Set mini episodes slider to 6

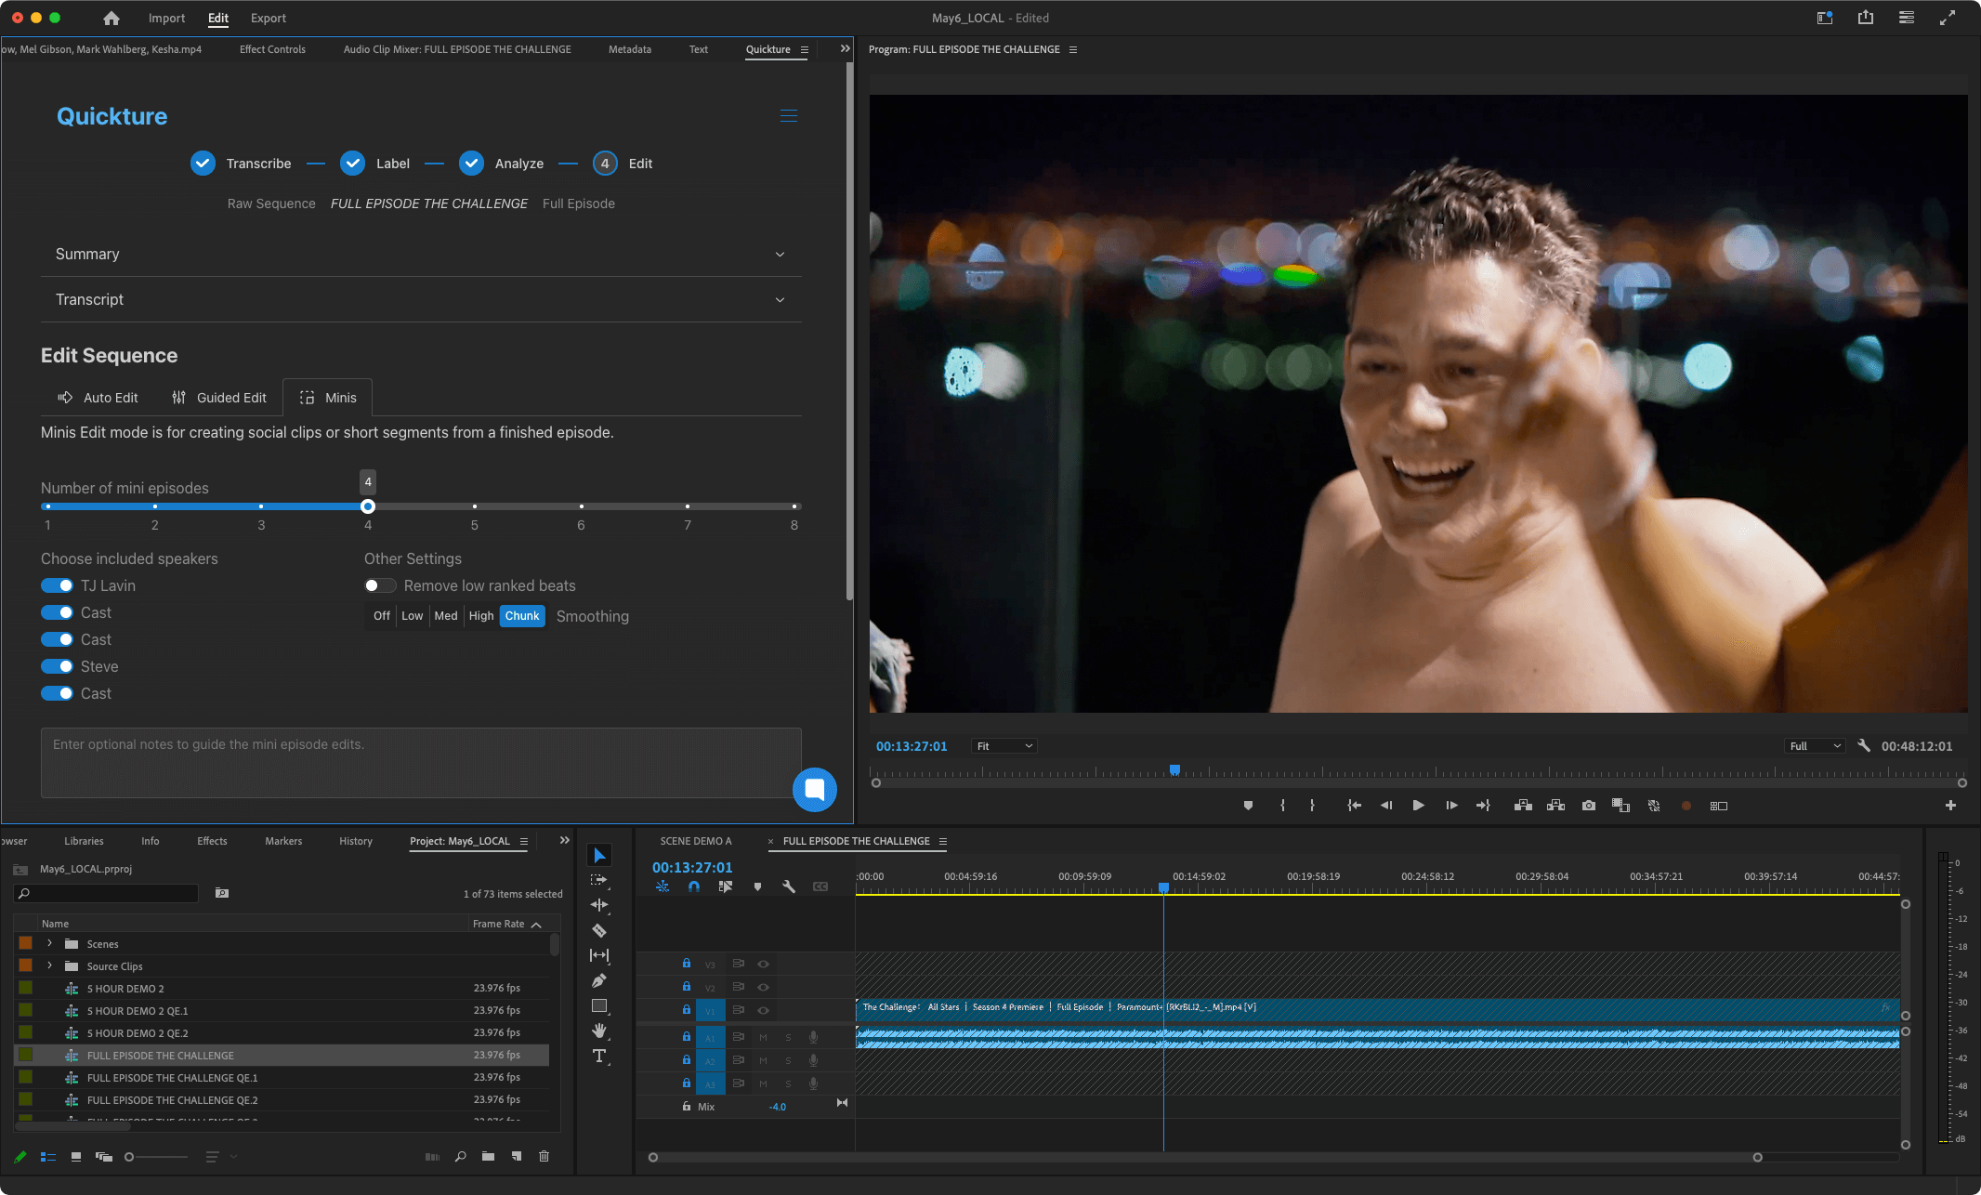tap(581, 506)
